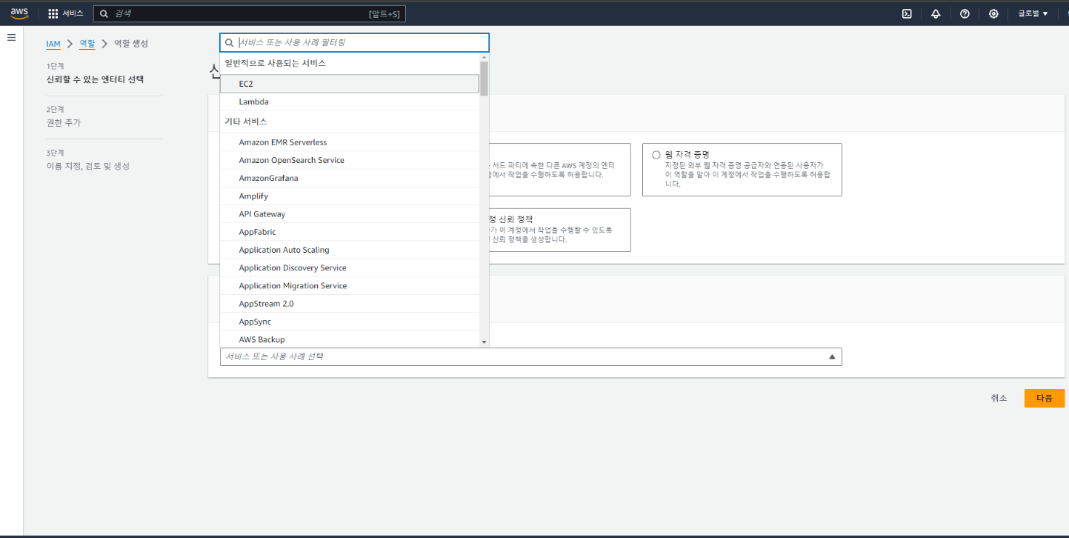1069x538 pixels.
Task: Choose EC2 from the service list
Action: pos(350,84)
